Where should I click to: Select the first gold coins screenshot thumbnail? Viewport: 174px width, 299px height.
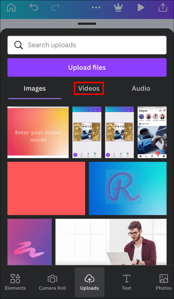pyautogui.click(x=87, y=132)
